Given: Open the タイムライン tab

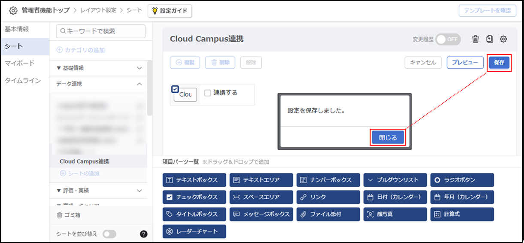Looking at the screenshot, I should point(24,81).
